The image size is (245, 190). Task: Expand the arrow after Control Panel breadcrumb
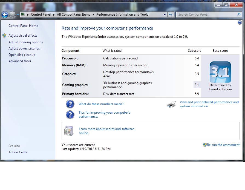coord(54,15)
